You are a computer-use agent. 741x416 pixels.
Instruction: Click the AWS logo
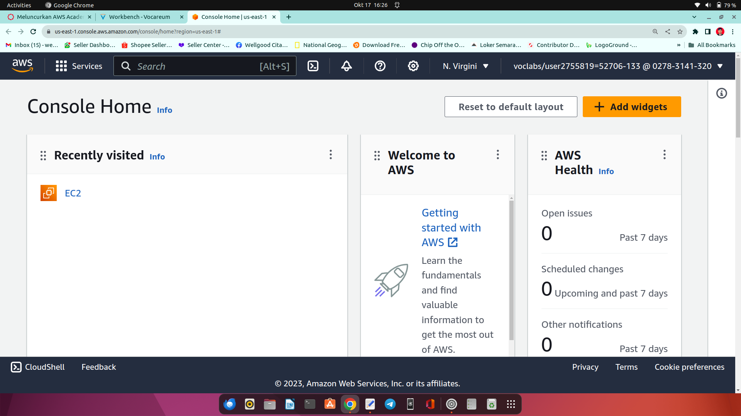[22, 66]
